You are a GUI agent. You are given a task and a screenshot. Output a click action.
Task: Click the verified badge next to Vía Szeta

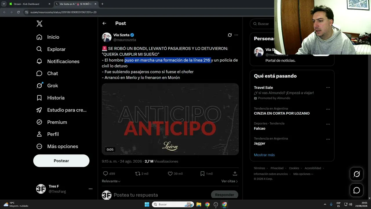tap(132, 35)
